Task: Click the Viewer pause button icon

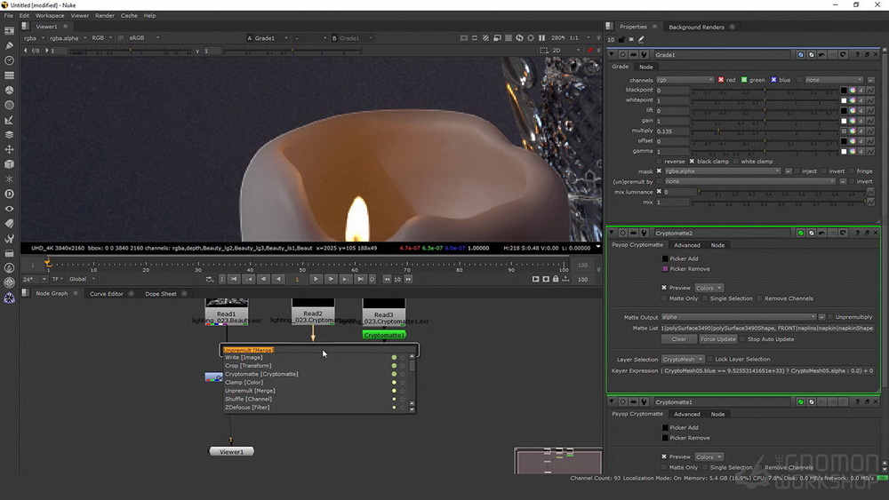Action: (x=542, y=38)
